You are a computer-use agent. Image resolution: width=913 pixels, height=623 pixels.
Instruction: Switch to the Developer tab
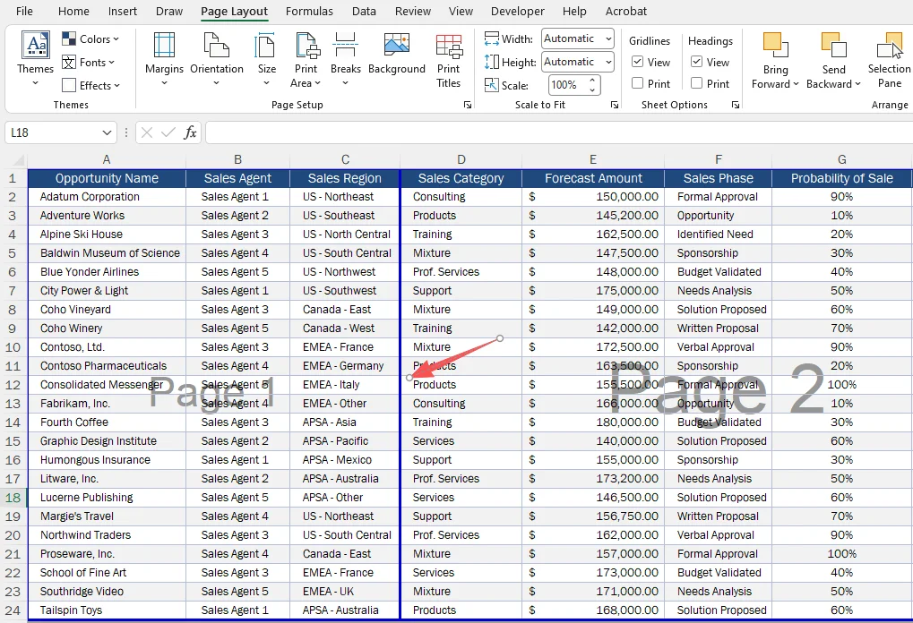pyautogui.click(x=518, y=11)
